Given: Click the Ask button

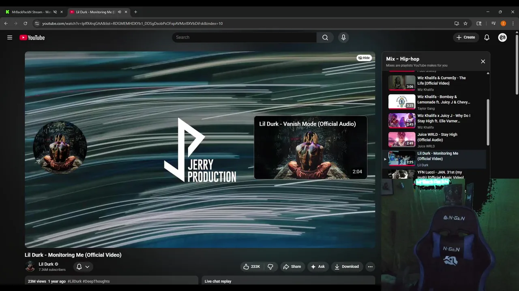Looking at the screenshot, I should point(317,267).
